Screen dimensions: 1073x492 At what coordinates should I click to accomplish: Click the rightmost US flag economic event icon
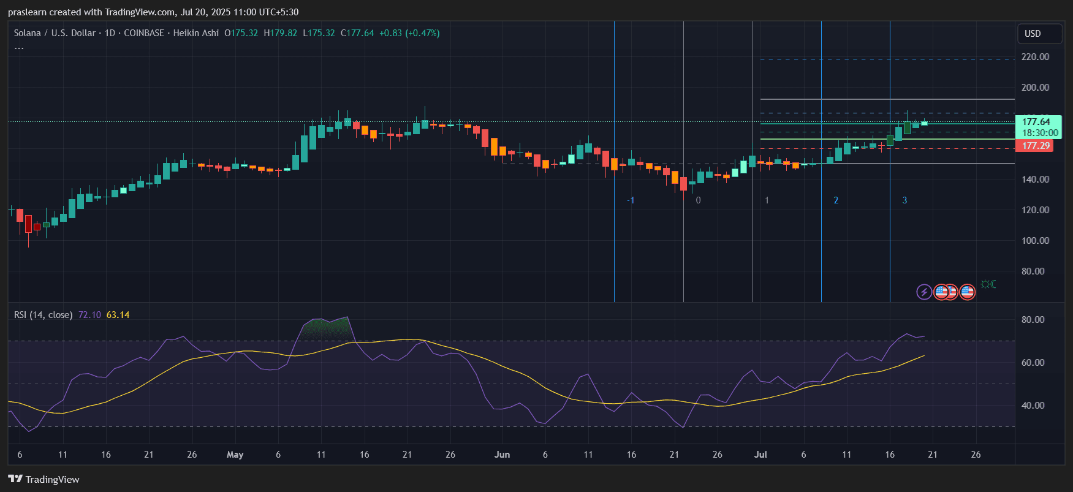(x=968, y=292)
